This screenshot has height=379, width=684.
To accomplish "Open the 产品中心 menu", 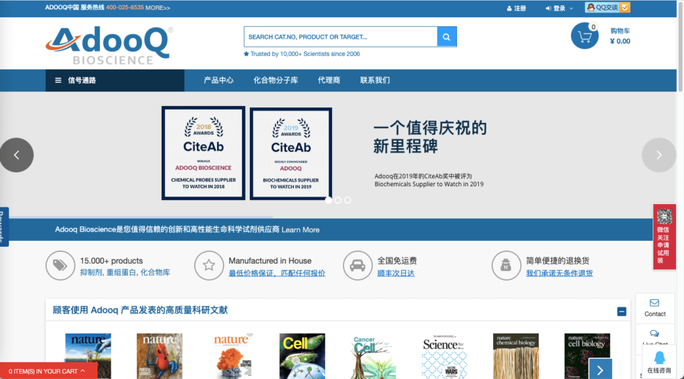I will point(218,80).
